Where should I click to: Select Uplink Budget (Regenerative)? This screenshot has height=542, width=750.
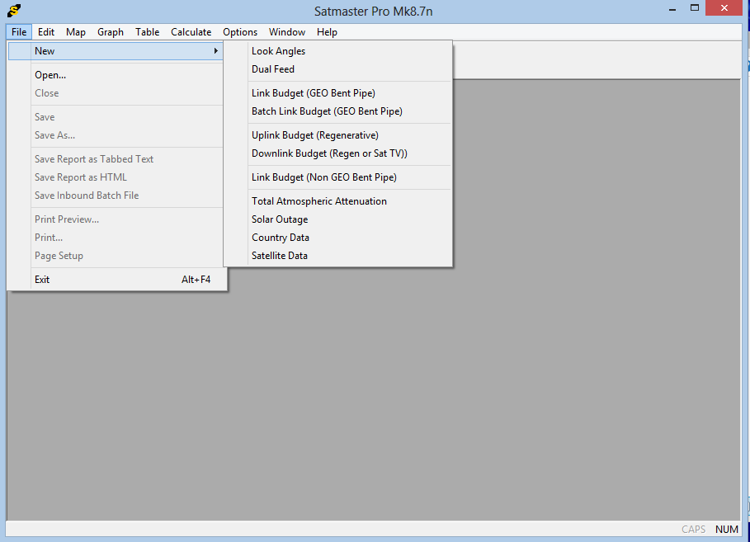pyautogui.click(x=337, y=135)
